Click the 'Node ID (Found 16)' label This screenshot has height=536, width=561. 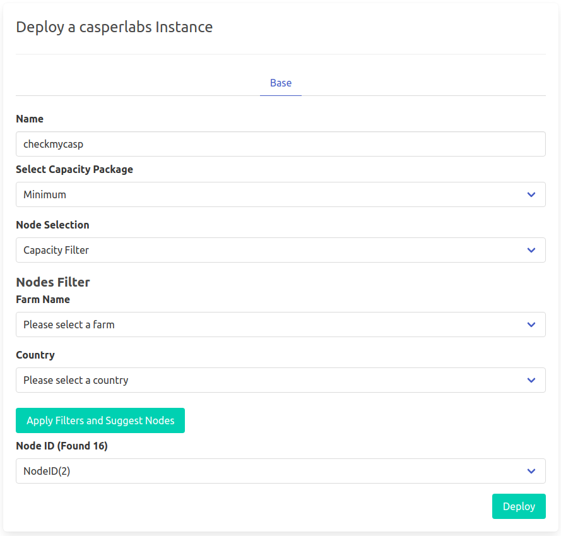coord(62,446)
